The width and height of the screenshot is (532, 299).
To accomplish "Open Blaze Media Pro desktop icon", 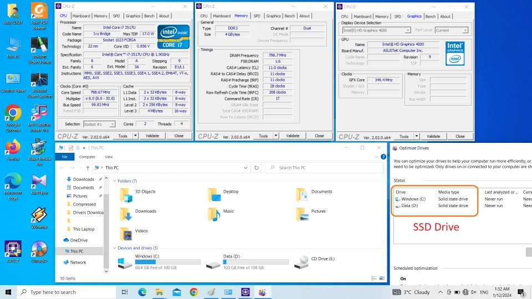I will (x=39, y=153).
